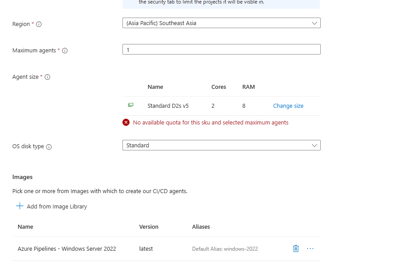Click the Cores column header
This screenshot has width=415, height=274.
219,87
